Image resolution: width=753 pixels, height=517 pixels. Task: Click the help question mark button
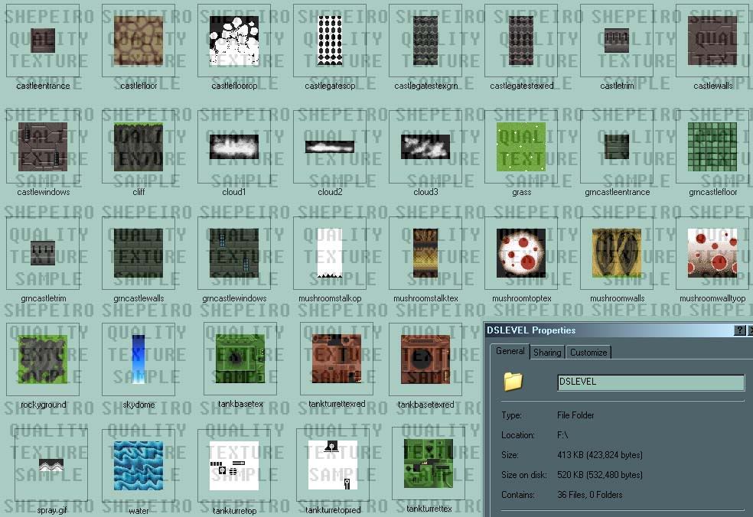739,330
